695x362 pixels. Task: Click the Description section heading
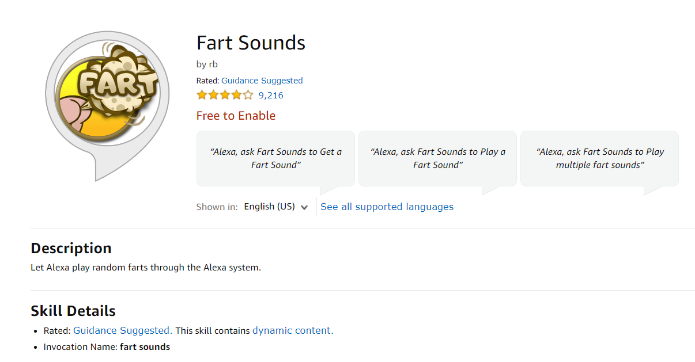(x=71, y=248)
